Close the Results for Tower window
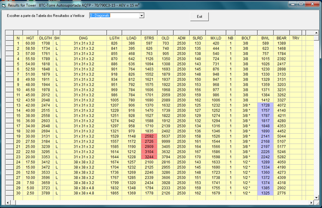The width and height of the screenshot is (322, 208). pyautogui.click(x=311, y=4)
